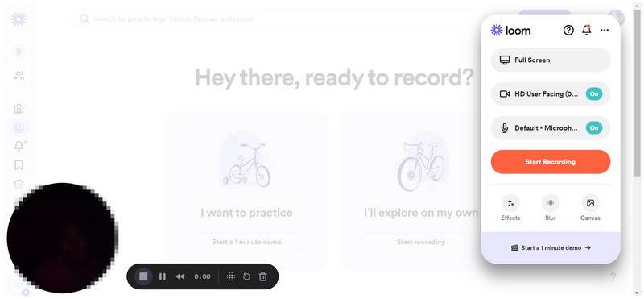This screenshot has width=644, height=299.
Task: Open the HD User Facing camera selector
Action: pos(551,93)
